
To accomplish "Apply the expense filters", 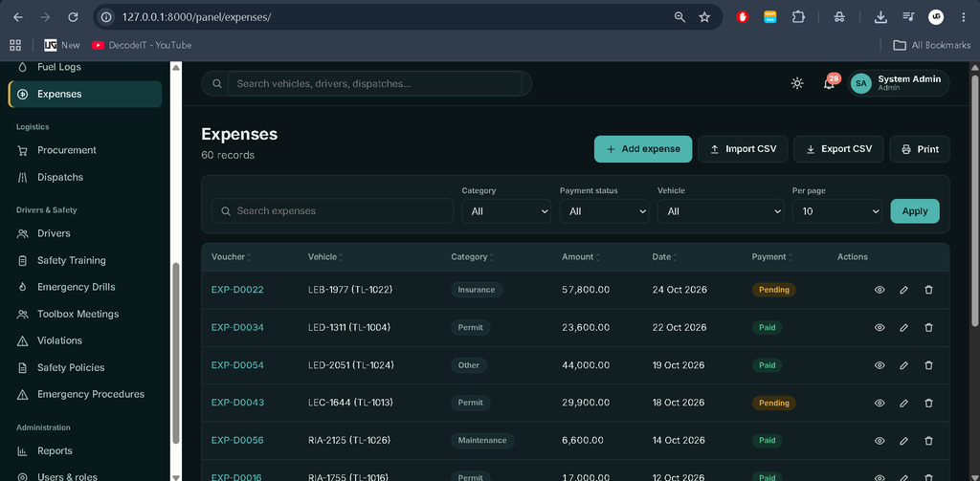I will 915,211.
